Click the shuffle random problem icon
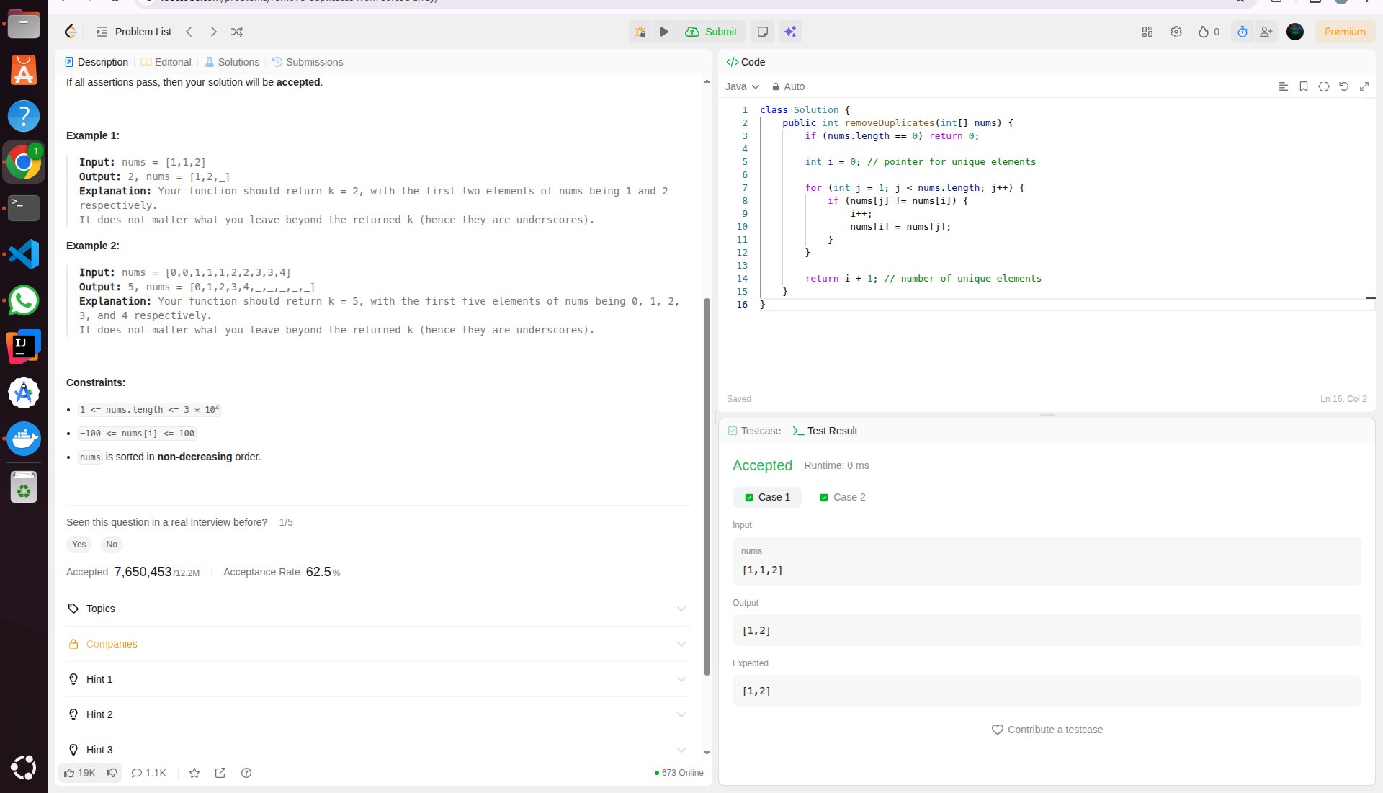Screen dimensions: 1383x793 click(237, 32)
